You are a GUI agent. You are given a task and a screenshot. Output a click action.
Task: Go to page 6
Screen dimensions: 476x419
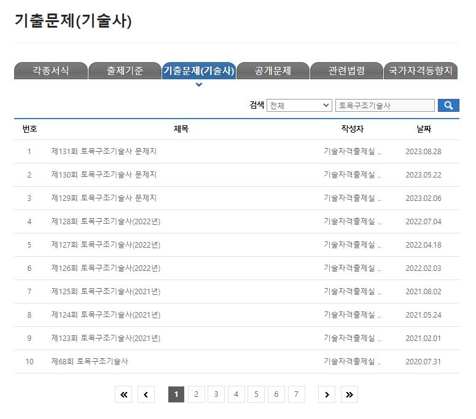(x=276, y=394)
